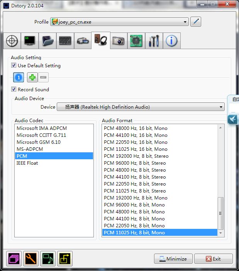Switch to the folder settings tab
This screenshot has width=239, height=271.
point(47,41)
